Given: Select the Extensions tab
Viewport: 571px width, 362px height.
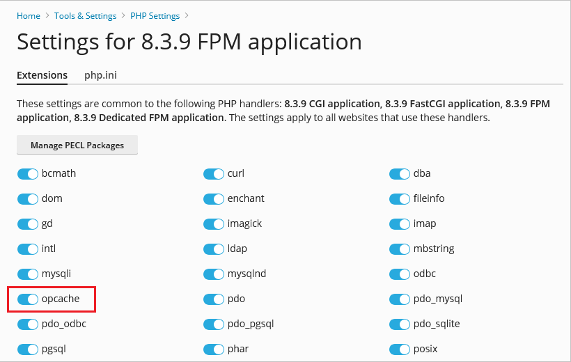Looking at the screenshot, I should (42, 75).
